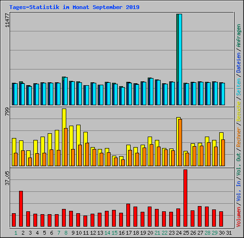Click day label 11 on the x-axis

(86, 233)
